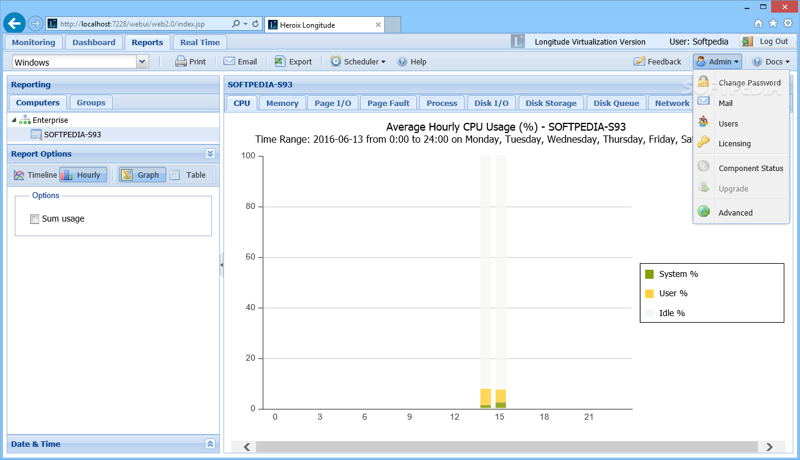Open the Groups tab
Viewport: 800px width, 460px height.
[x=91, y=102]
